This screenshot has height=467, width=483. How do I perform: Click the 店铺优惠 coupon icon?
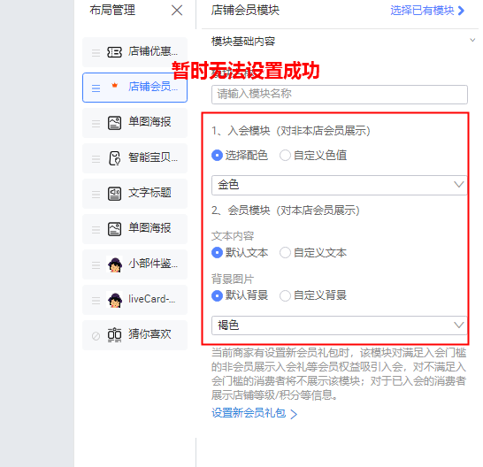click(x=114, y=52)
